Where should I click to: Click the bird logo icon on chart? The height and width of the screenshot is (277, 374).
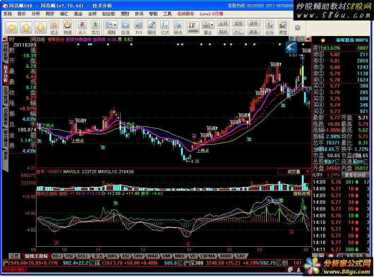291,47
